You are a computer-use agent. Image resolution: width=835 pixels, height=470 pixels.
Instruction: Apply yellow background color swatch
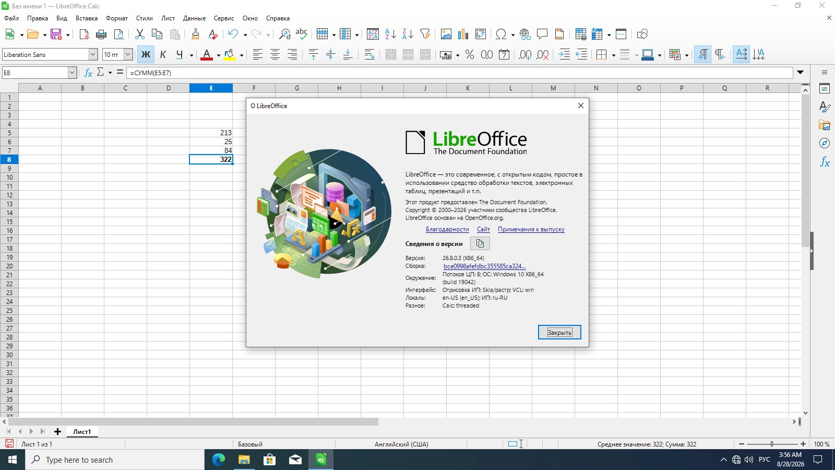(x=229, y=55)
